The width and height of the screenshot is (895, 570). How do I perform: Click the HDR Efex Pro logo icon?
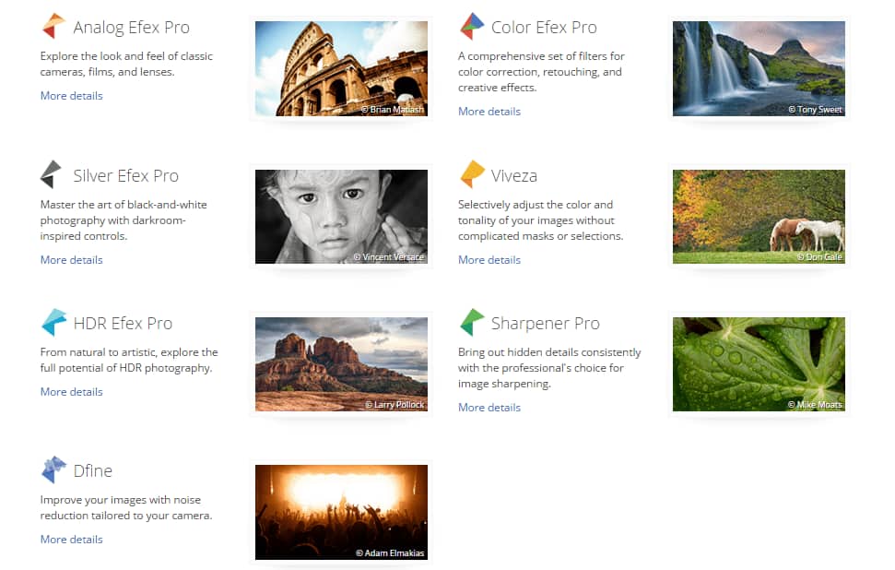tap(53, 322)
